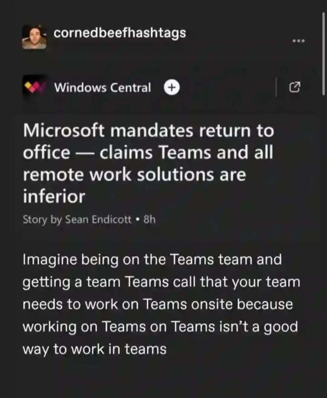327x398 pixels.
Task: Click the word inferior in the headline
Action: (x=54, y=196)
